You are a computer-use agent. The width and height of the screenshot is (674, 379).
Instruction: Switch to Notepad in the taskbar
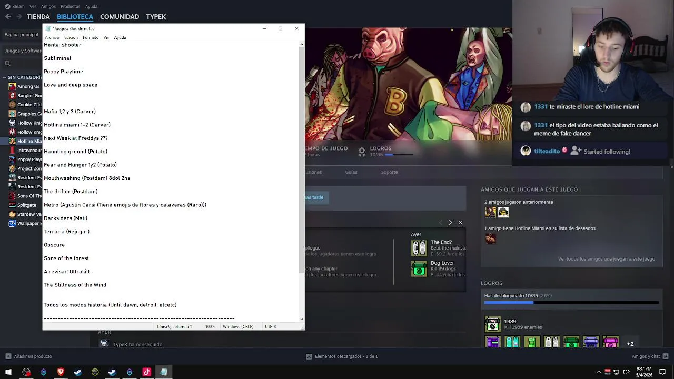tap(164, 372)
